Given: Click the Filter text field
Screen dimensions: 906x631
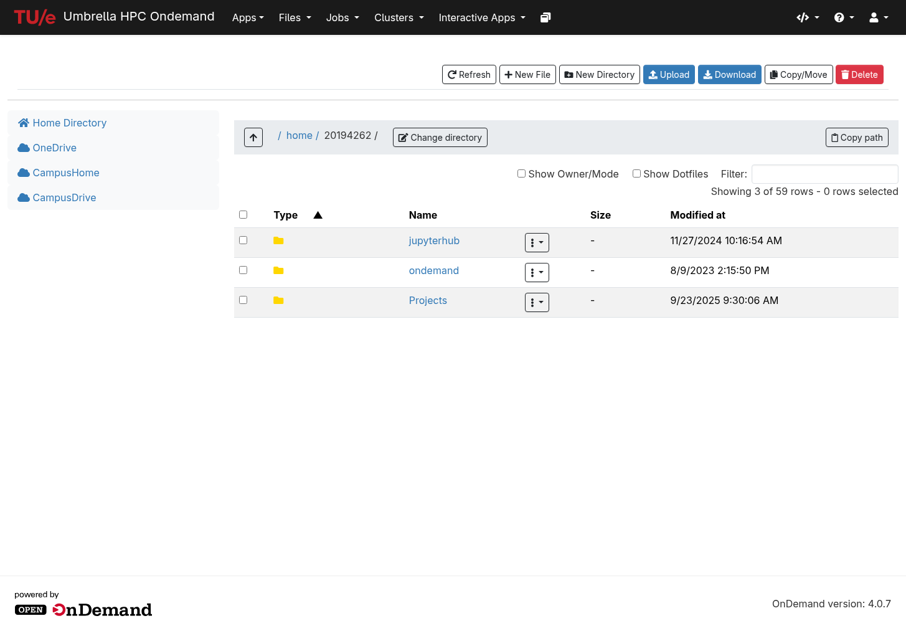Looking at the screenshot, I should point(824,174).
